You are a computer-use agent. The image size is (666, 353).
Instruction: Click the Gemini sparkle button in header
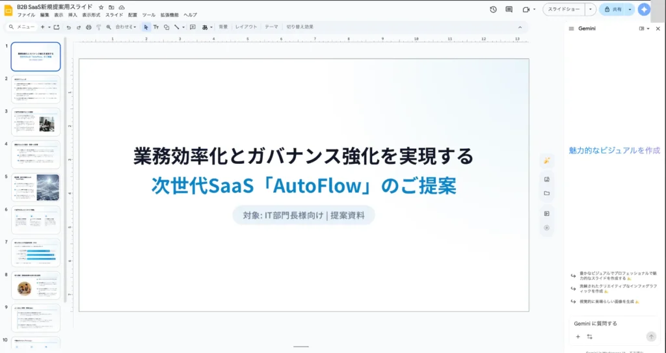644,10
